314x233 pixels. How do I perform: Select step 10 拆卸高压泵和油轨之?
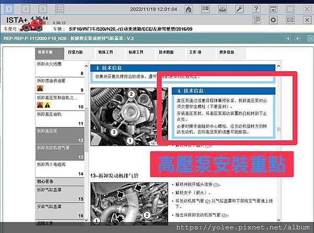(x=60, y=102)
